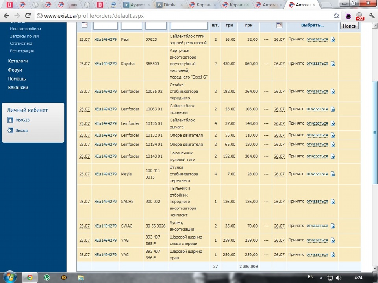Click Поиск search button
The width and height of the screenshot is (378, 283).
coord(349,26)
